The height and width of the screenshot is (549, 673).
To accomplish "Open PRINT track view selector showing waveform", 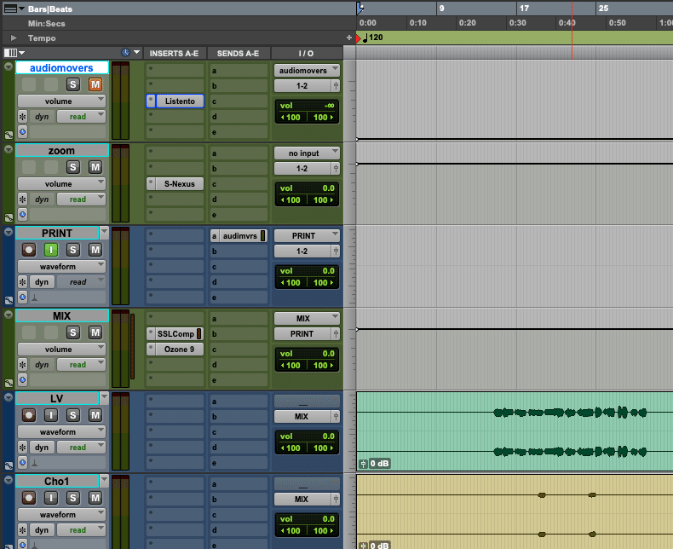I will [x=61, y=266].
